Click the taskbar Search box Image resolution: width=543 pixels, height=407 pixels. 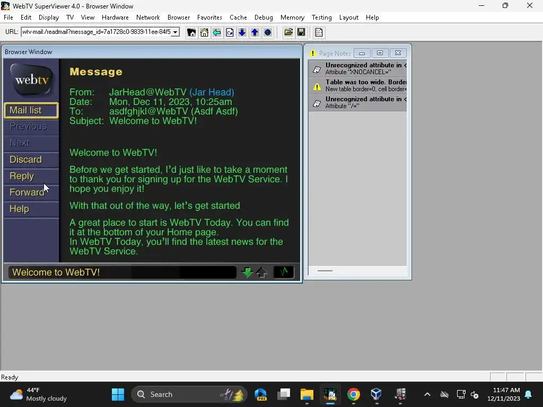tap(189, 394)
